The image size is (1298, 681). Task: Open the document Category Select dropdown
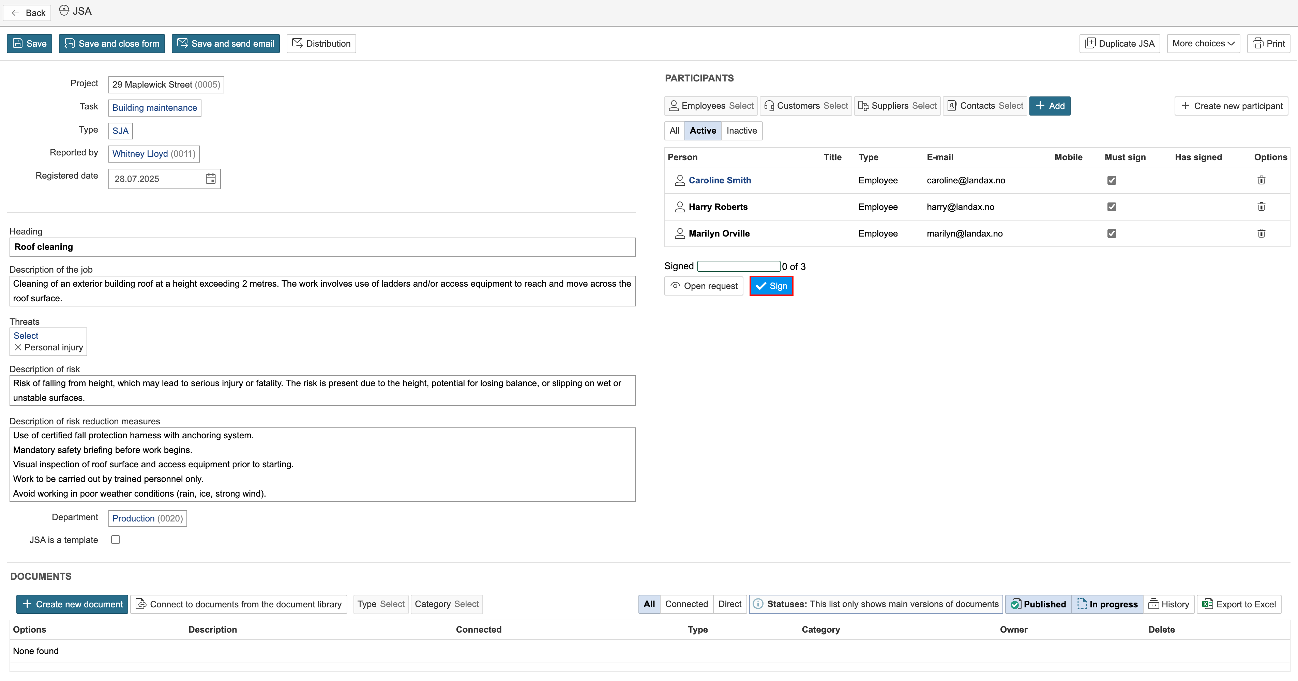coord(447,604)
